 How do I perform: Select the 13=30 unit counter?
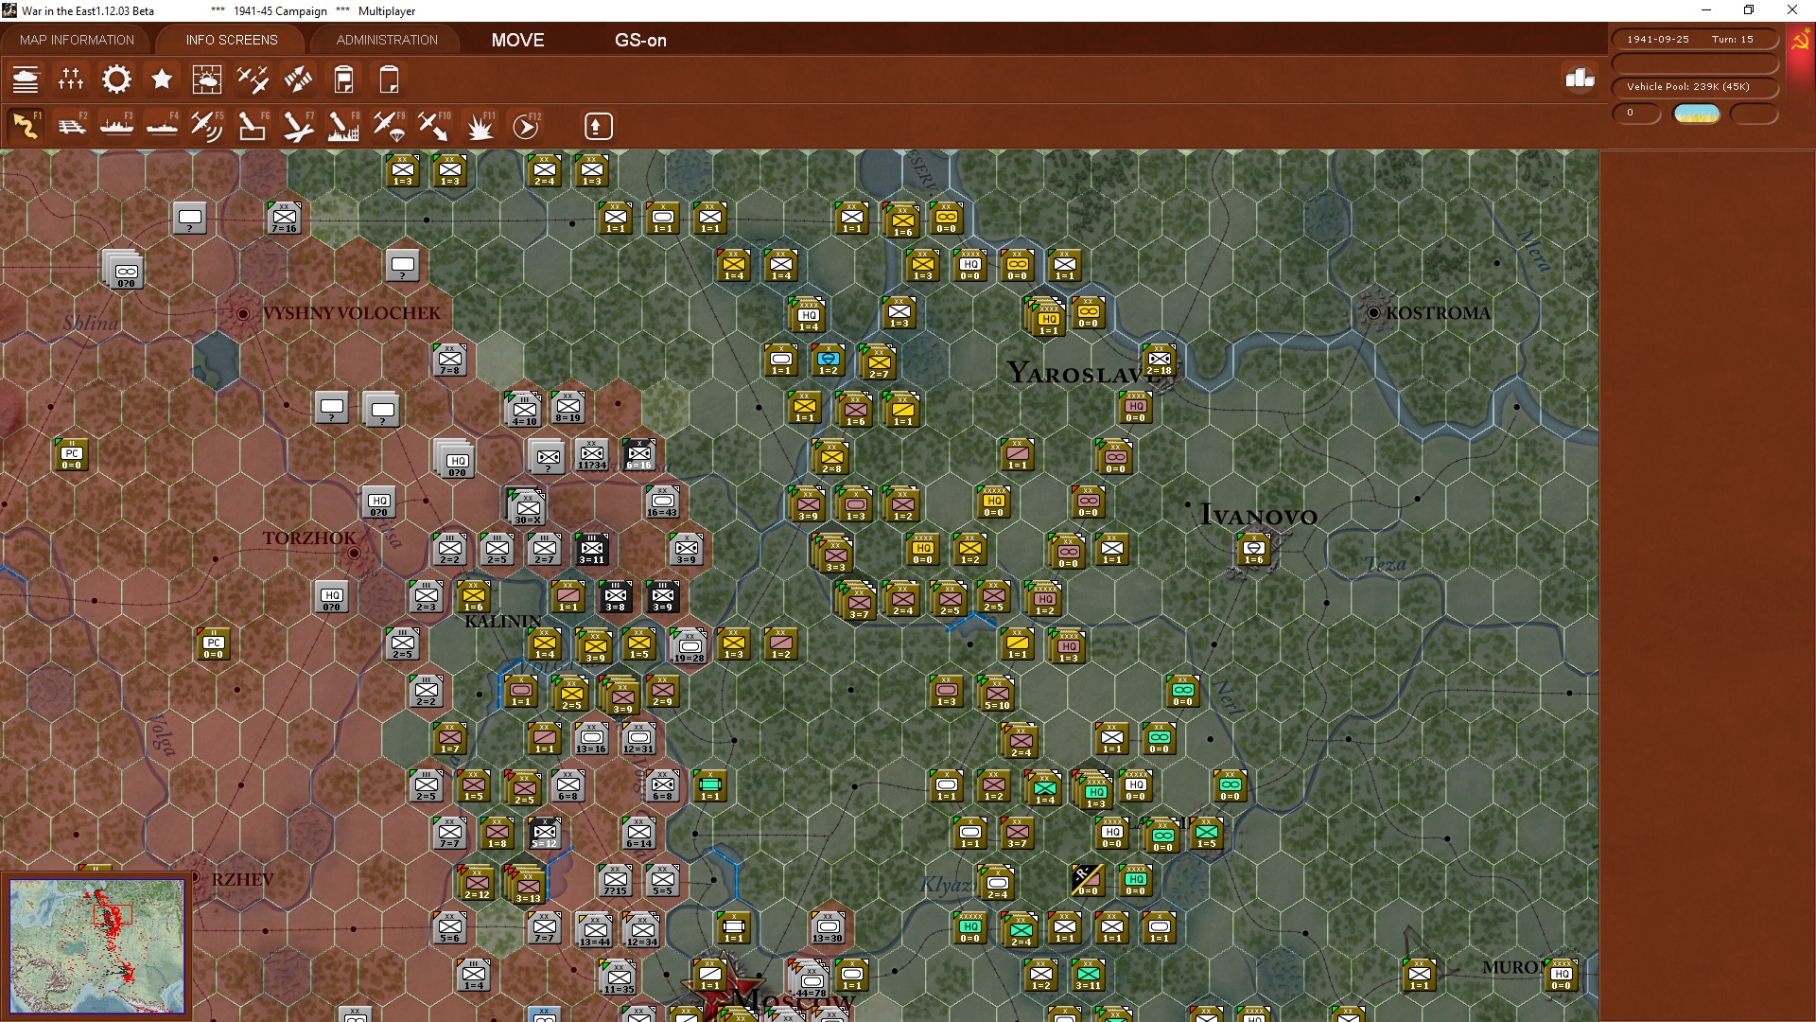[828, 927]
